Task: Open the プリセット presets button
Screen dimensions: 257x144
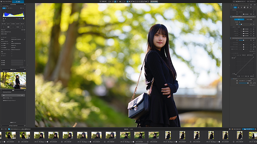Action: [x=252, y=2]
